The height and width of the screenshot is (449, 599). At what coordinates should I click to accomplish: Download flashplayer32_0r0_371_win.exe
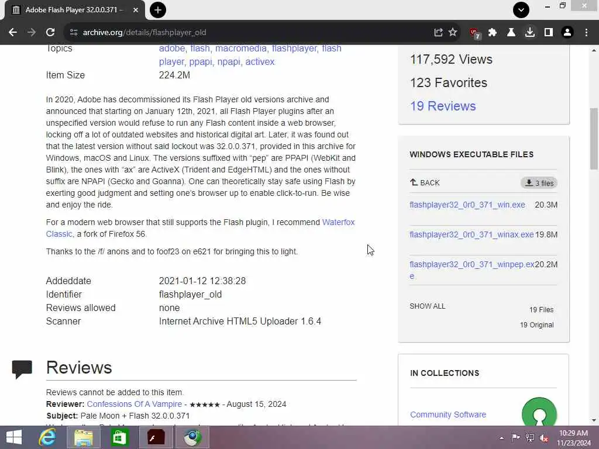click(x=467, y=205)
